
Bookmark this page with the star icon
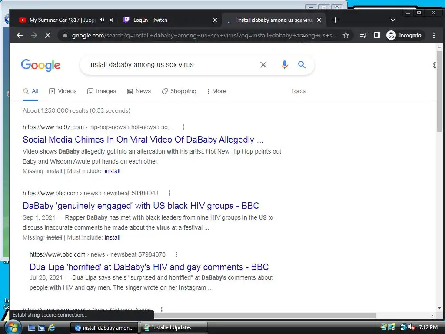point(345,35)
